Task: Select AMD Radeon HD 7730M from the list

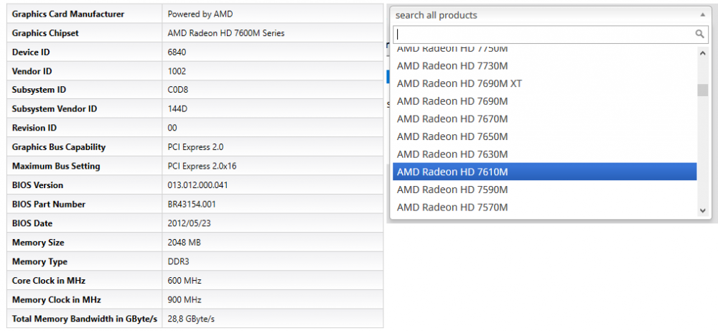Action: click(544, 66)
